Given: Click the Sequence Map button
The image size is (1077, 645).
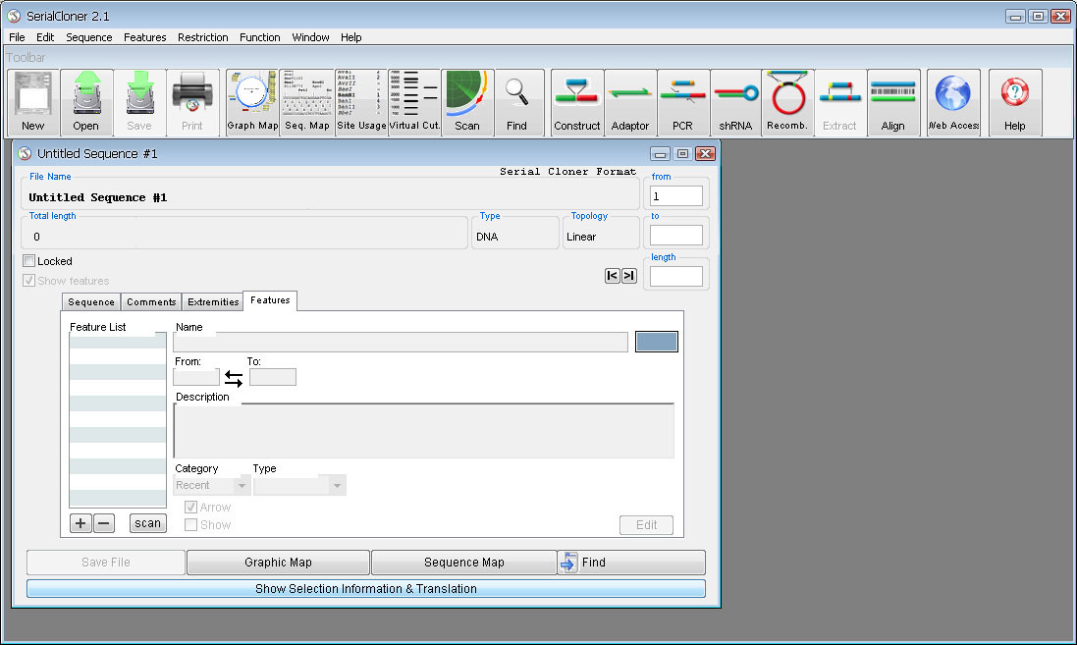Looking at the screenshot, I should pyautogui.click(x=464, y=562).
